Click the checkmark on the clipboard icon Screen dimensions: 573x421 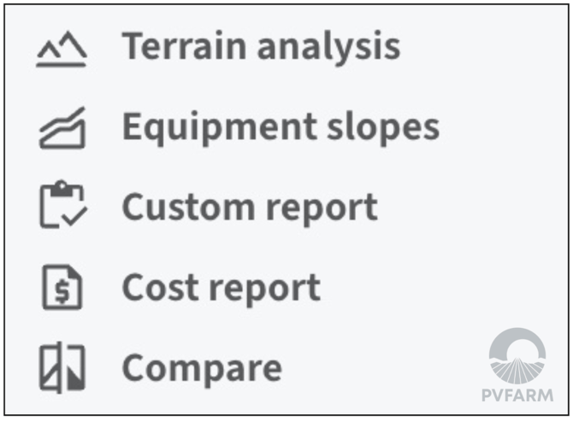coord(75,215)
